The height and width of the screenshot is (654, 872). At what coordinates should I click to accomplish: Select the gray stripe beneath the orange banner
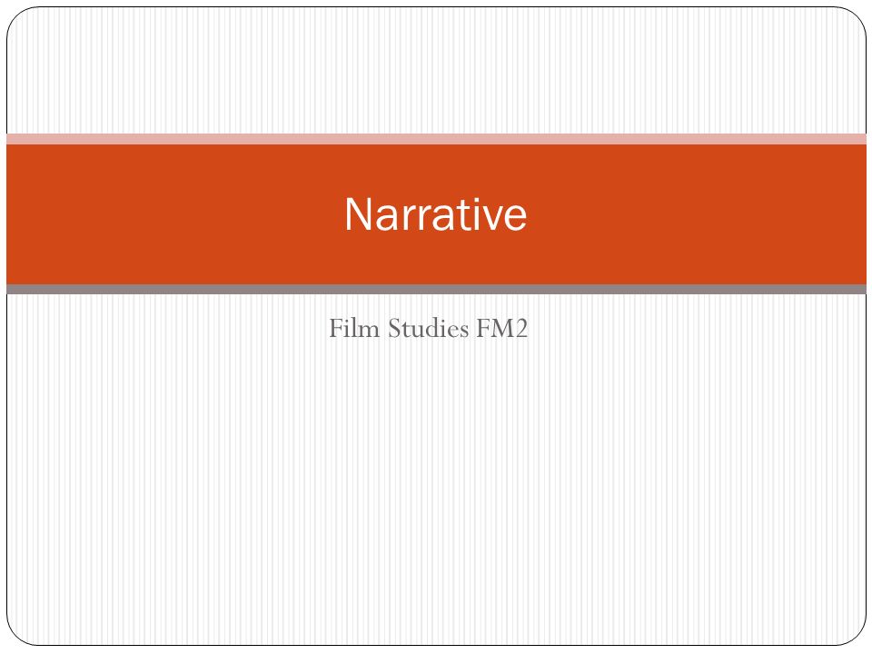[x=436, y=289]
